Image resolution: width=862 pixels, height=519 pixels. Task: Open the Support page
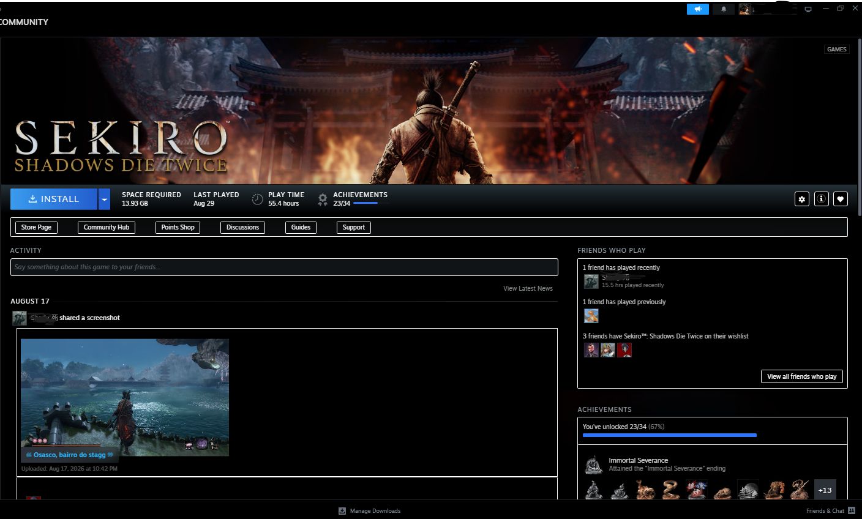coord(353,227)
